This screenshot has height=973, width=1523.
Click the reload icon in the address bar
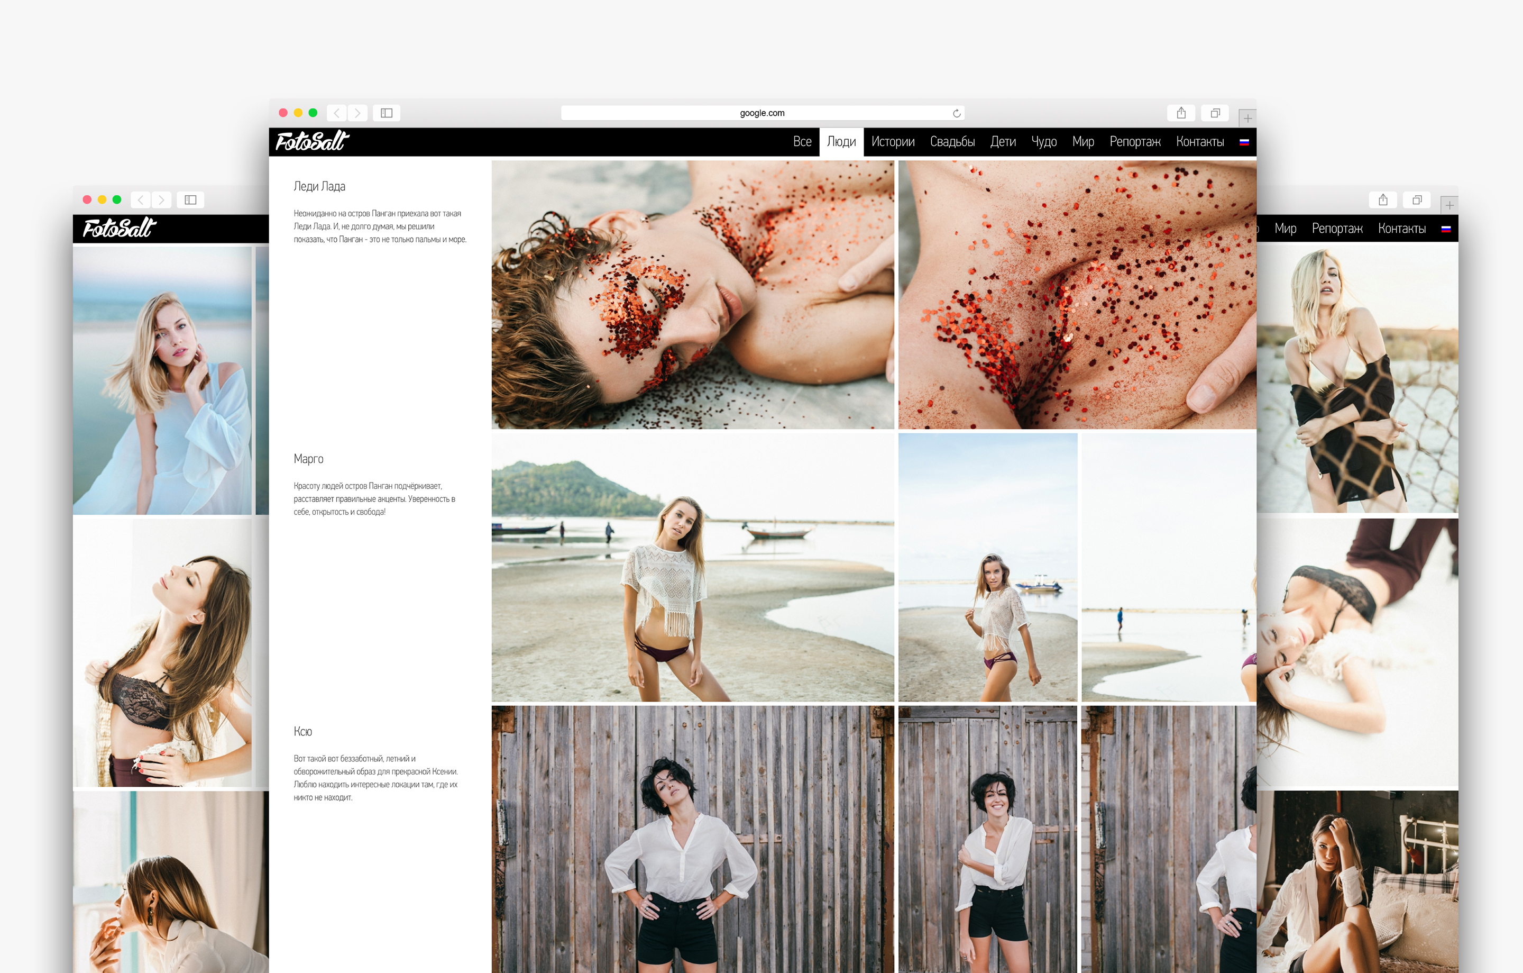pyautogui.click(x=956, y=113)
